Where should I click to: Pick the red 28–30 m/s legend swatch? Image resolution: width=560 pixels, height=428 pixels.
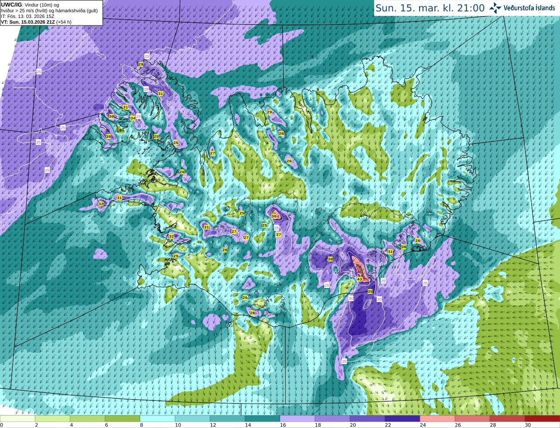(x=507, y=419)
